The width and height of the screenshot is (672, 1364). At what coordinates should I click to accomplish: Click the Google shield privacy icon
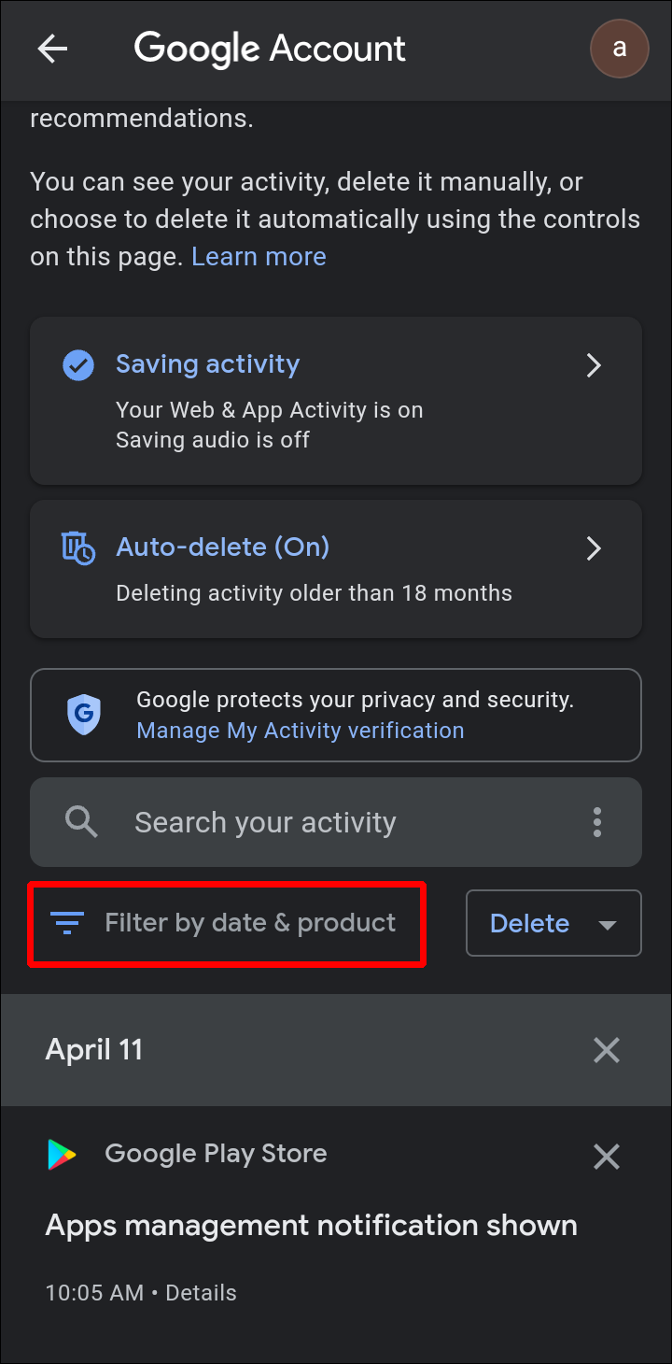coord(85,715)
